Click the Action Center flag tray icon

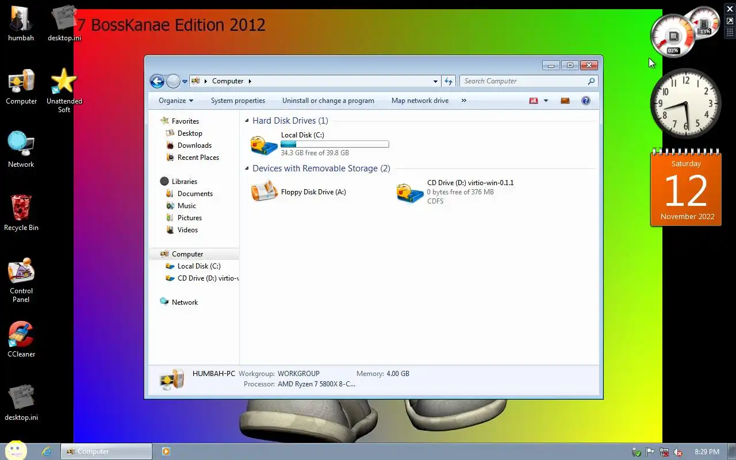pyautogui.click(x=650, y=452)
